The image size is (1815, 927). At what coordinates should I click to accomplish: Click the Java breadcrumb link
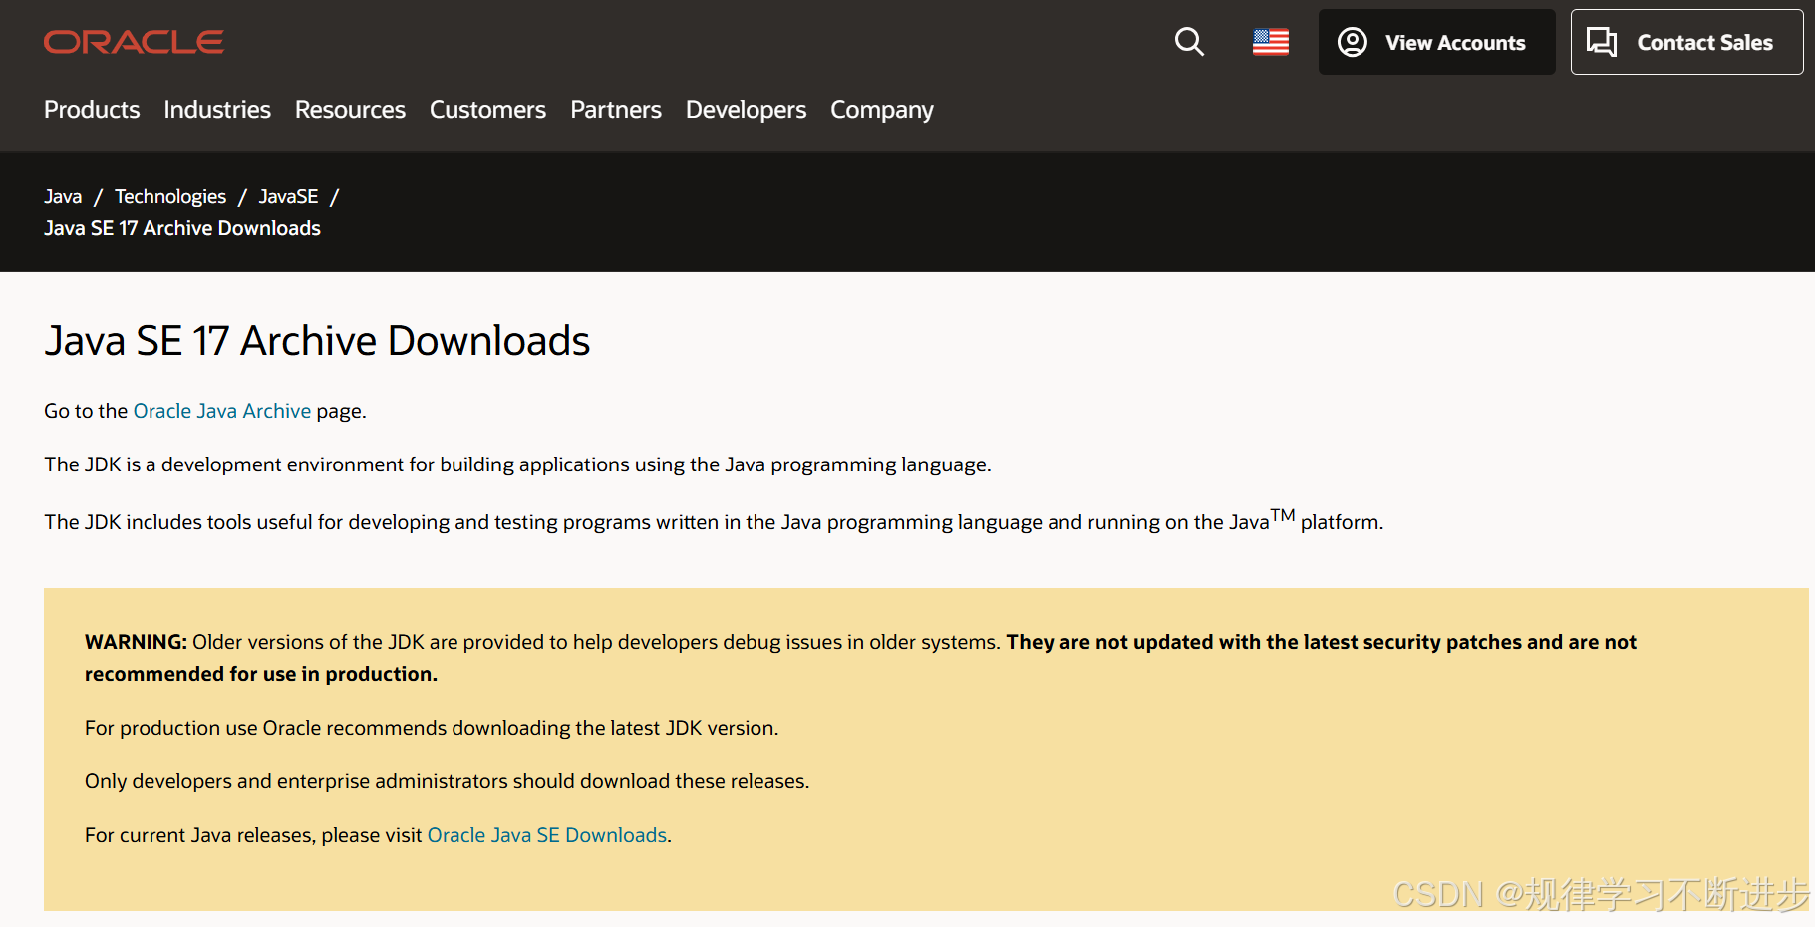coord(63,196)
